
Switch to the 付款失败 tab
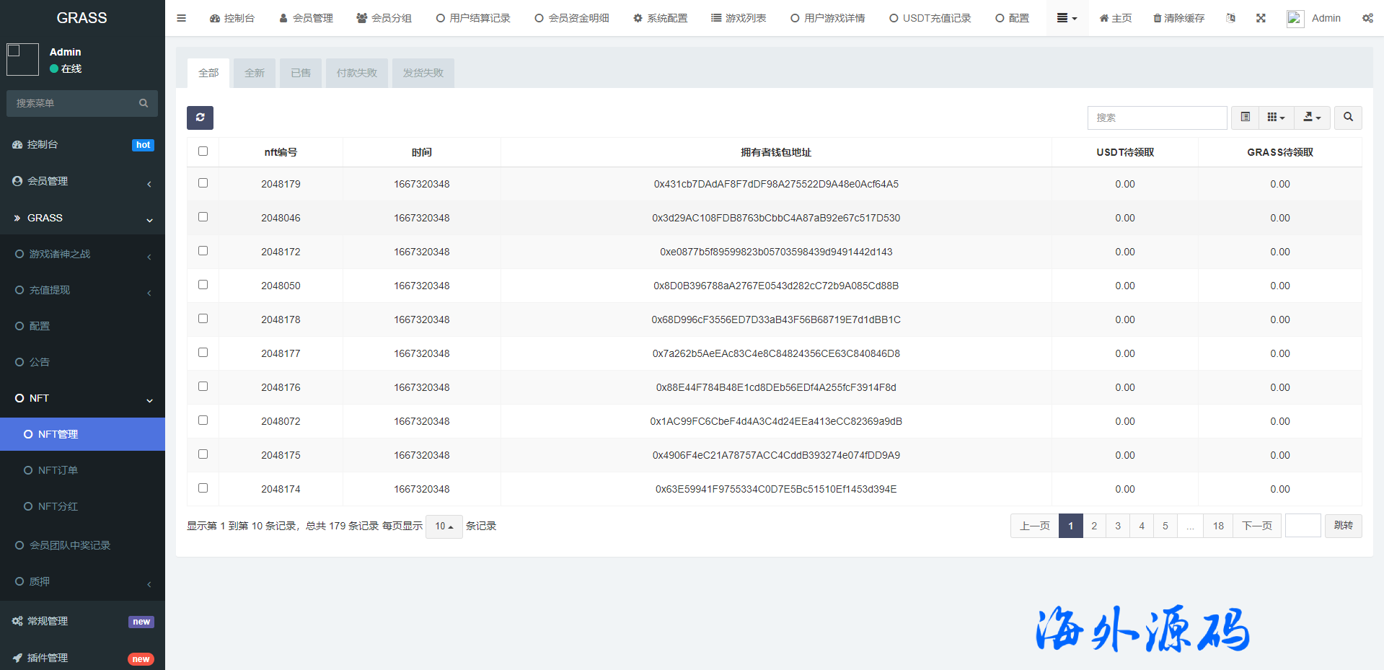[356, 73]
